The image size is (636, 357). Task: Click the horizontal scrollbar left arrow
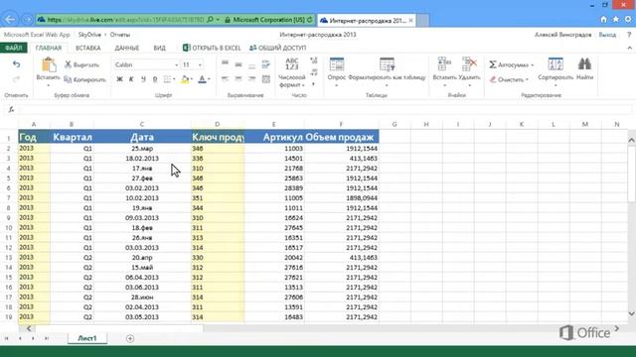[29, 328]
